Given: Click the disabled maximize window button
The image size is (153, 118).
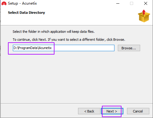Looking at the screenshot, I should pos(132,3).
